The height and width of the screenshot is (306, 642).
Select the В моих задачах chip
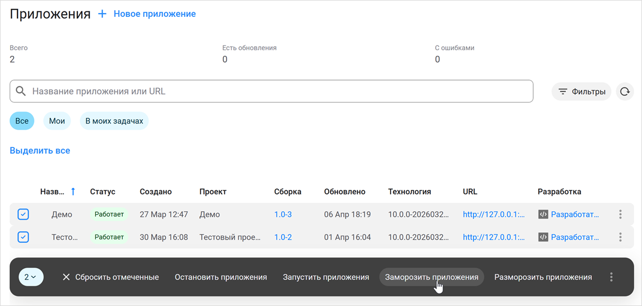[114, 121]
